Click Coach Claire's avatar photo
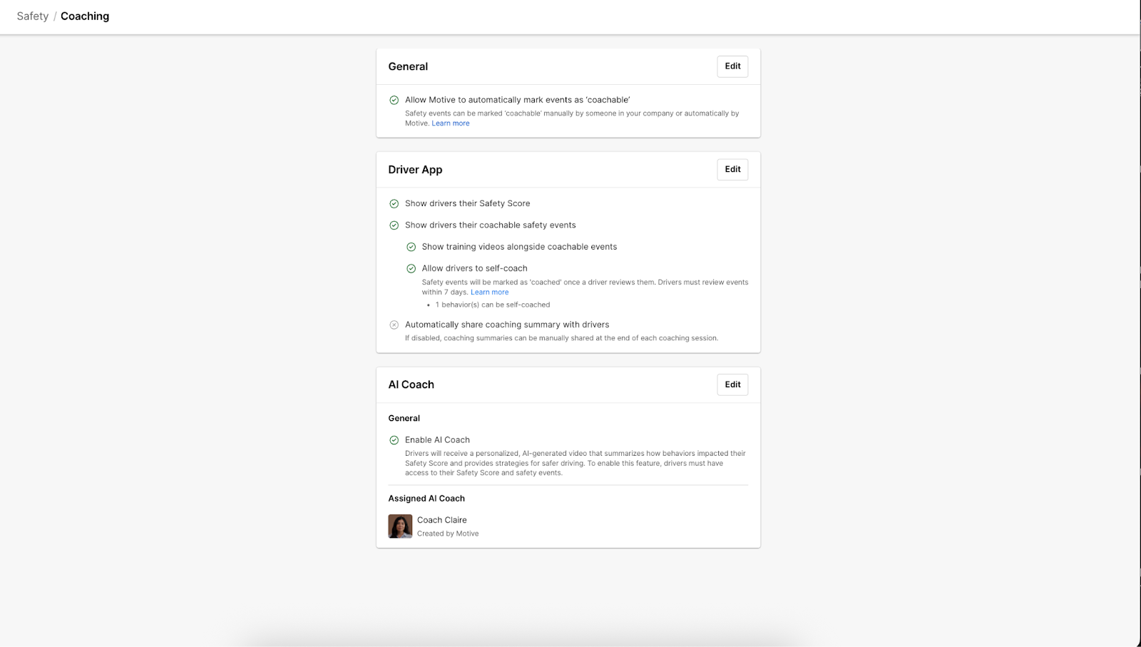This screenshot has height=647, width=1141. 400,526
